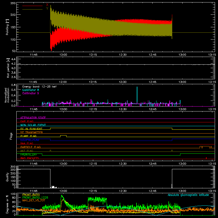Click the 12:15 tick label under modulation plot
Screen dimensions: 218x218
93,109
